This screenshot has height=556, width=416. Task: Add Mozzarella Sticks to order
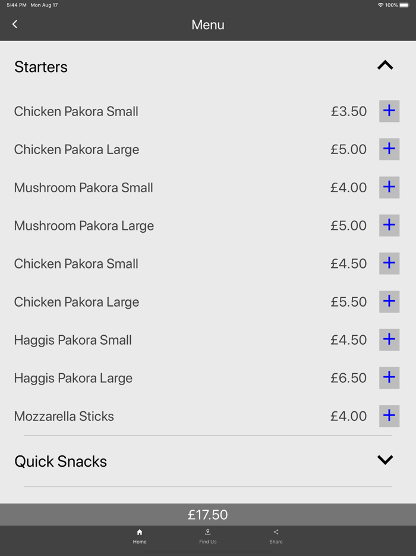point(389,416)
